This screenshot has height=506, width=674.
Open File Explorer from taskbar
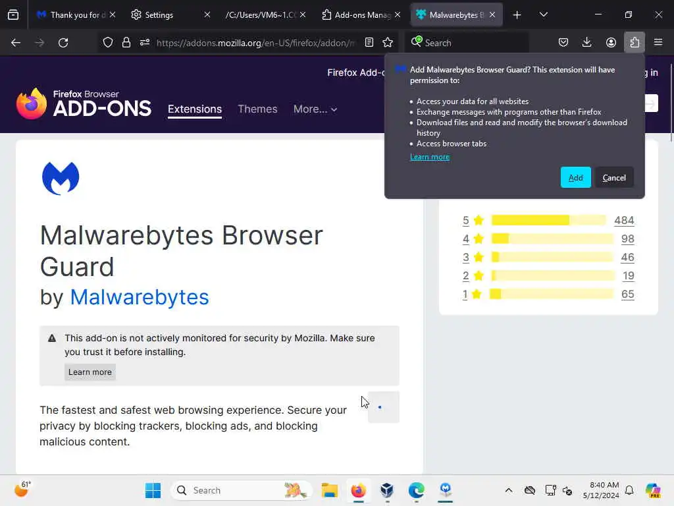330,490
